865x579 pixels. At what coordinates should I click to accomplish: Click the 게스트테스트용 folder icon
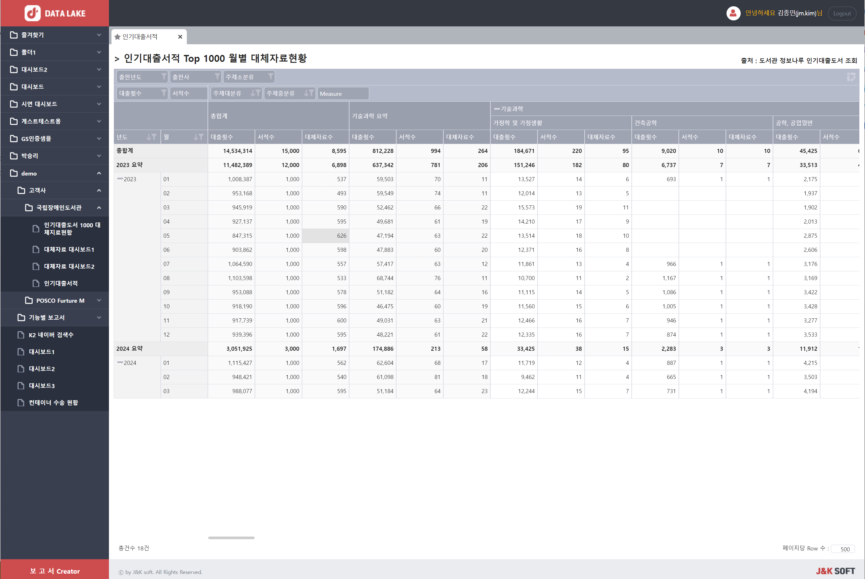pyautogui.click(x=14, y=121)
